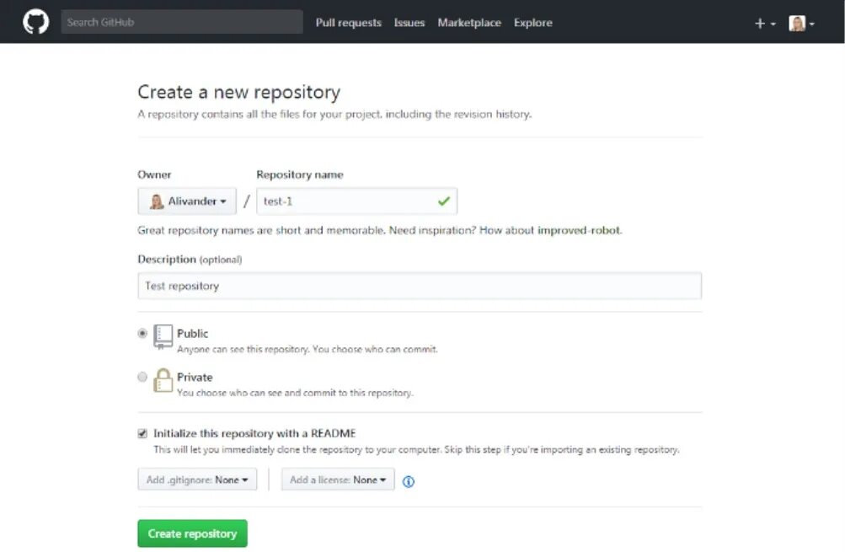Use the suggested improved-robot name link
The width and height of the screenshot is (845, 552).
pyautogui.click(x=579, y=230)
